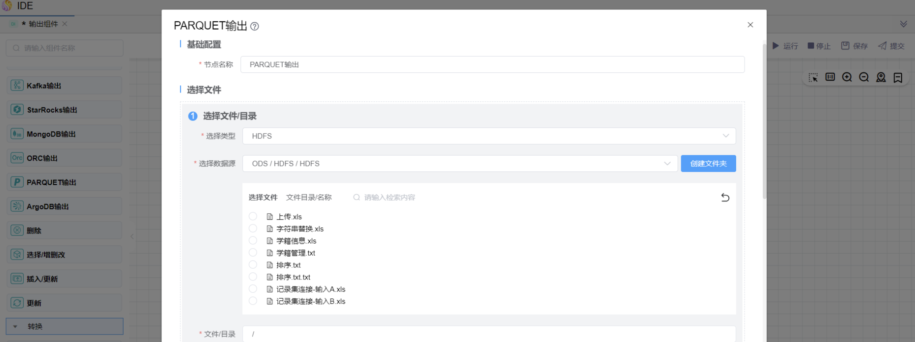
Task: Click the refresh arrow in file list
Action: tap(725, 198)
